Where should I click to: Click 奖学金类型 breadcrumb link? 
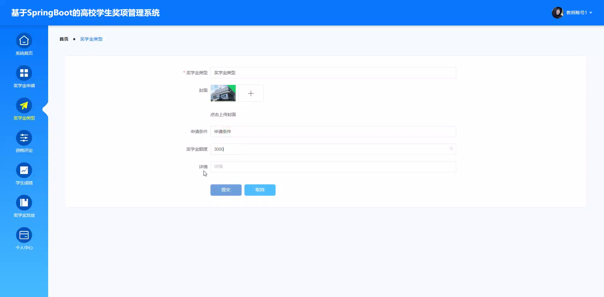91,39
